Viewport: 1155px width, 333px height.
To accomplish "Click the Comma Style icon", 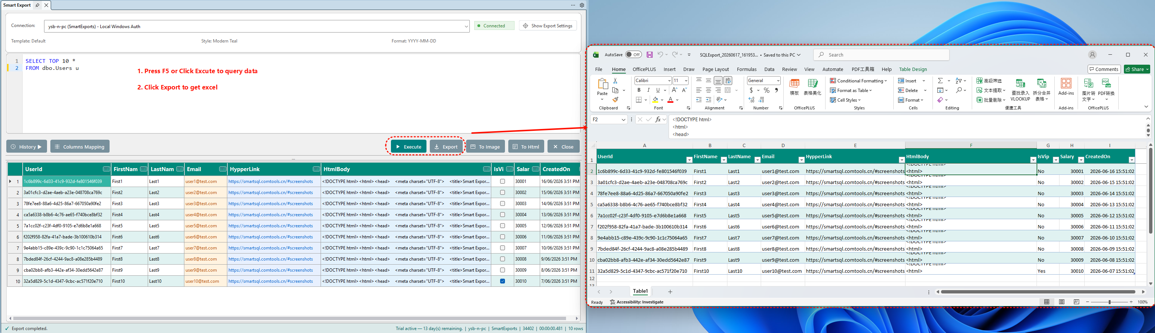I will coord(777,91).
